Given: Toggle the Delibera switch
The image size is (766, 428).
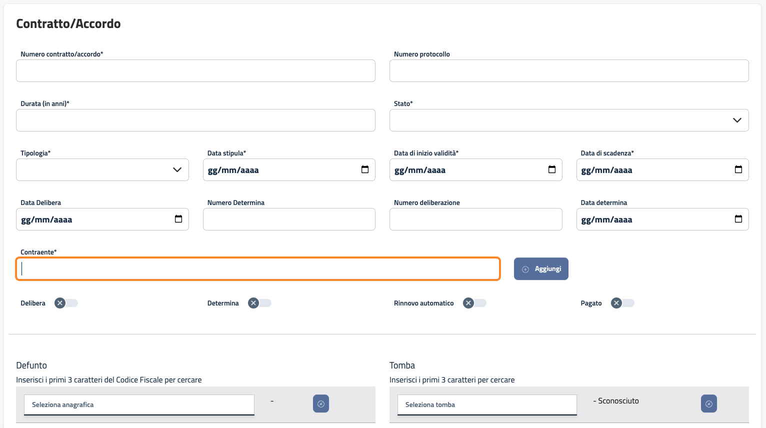Looking at the screenshot, I should (x=66, y=303).
